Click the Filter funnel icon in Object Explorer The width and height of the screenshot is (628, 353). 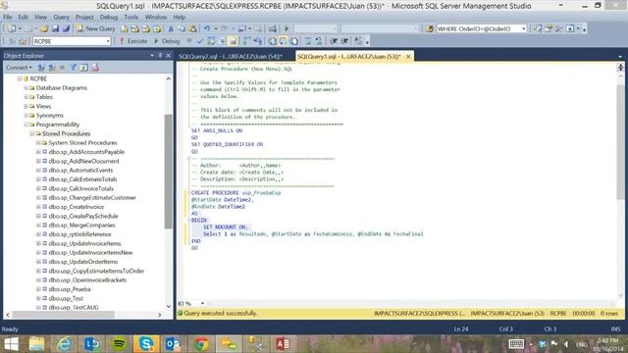[x=73, y=68]
